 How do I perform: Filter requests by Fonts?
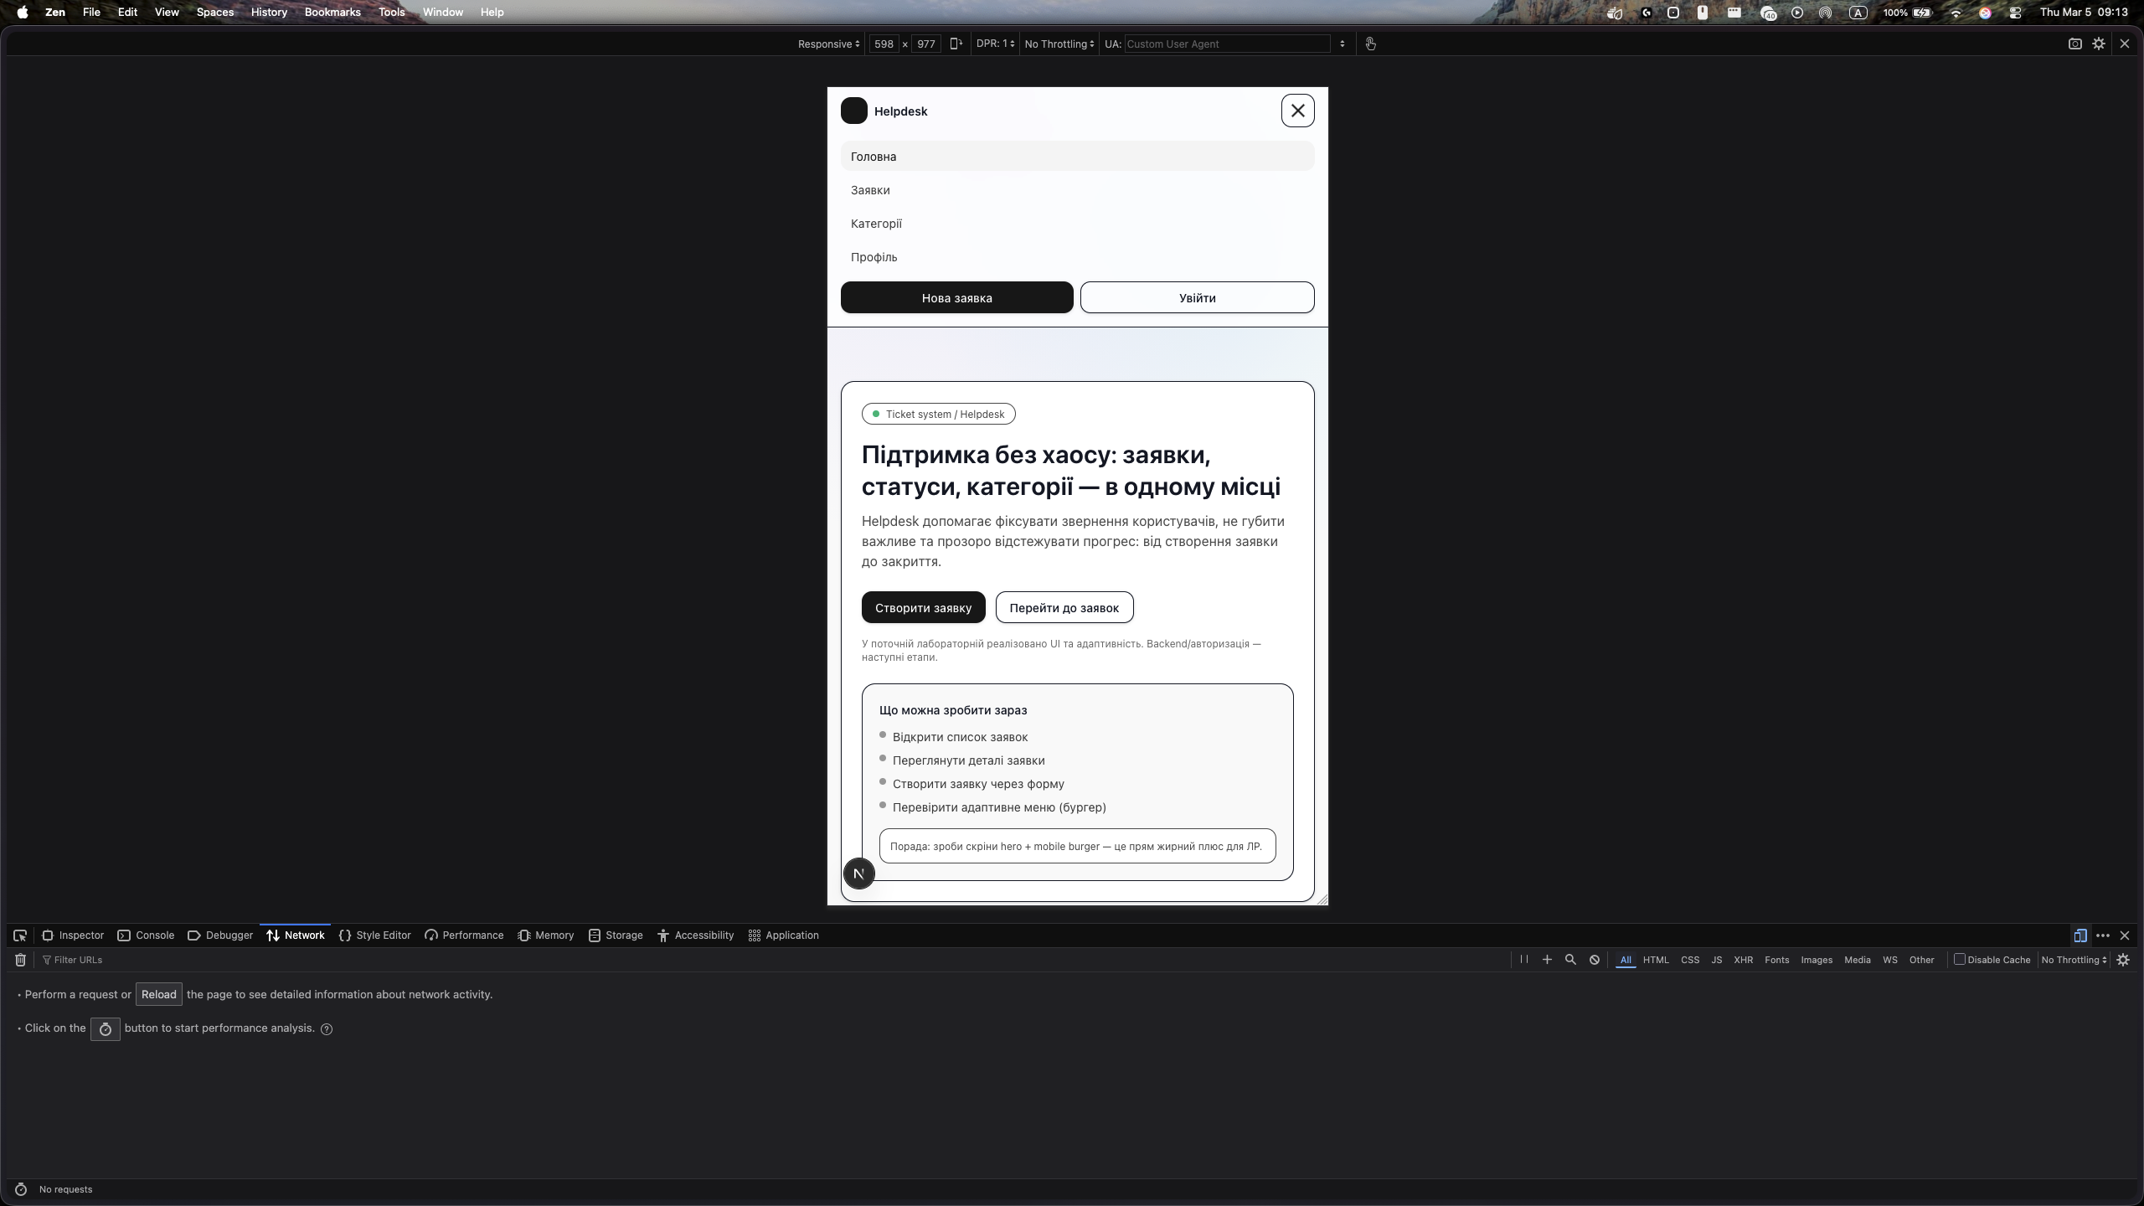click(1776, 960)
